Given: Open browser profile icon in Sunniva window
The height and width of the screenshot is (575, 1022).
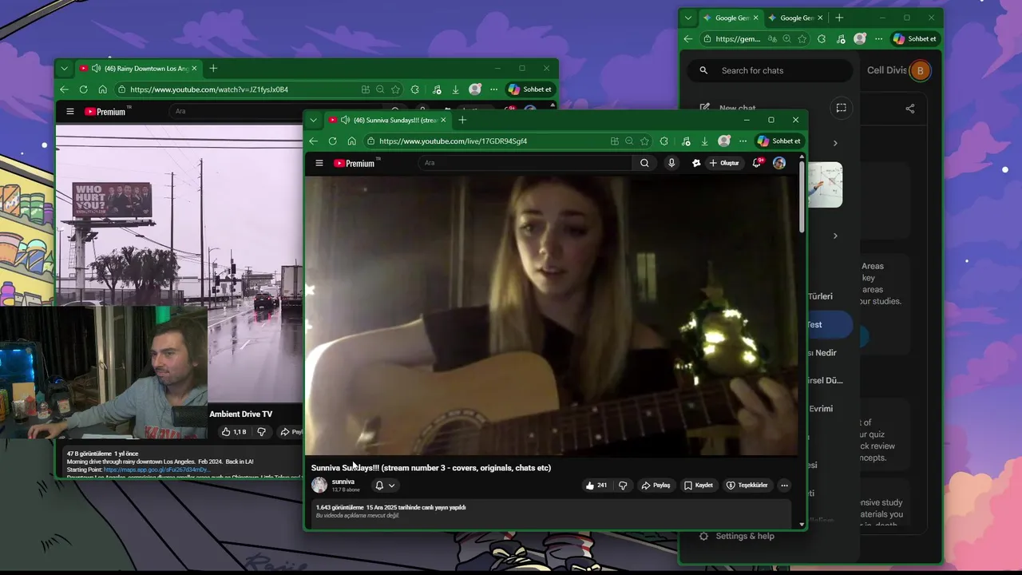Looking at the screenshot, I should (724, 141).
